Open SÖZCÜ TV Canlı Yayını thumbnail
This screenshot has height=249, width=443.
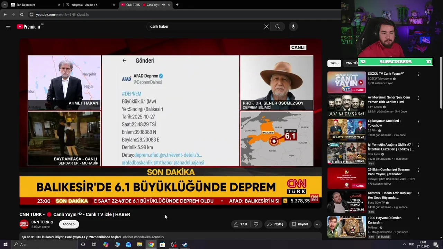coord(346,82)
